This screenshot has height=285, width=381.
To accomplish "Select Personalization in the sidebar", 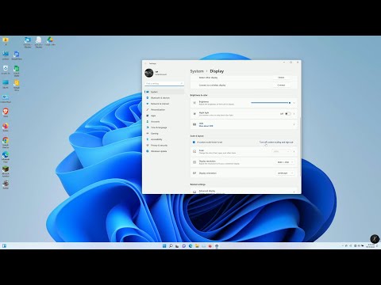I will click(x=164, y=110).
